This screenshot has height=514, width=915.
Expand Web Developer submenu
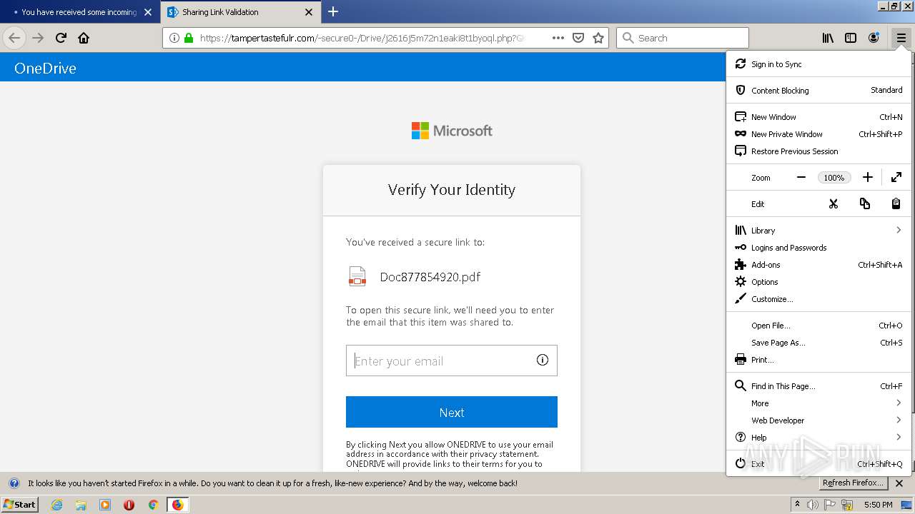click(818, 420)
